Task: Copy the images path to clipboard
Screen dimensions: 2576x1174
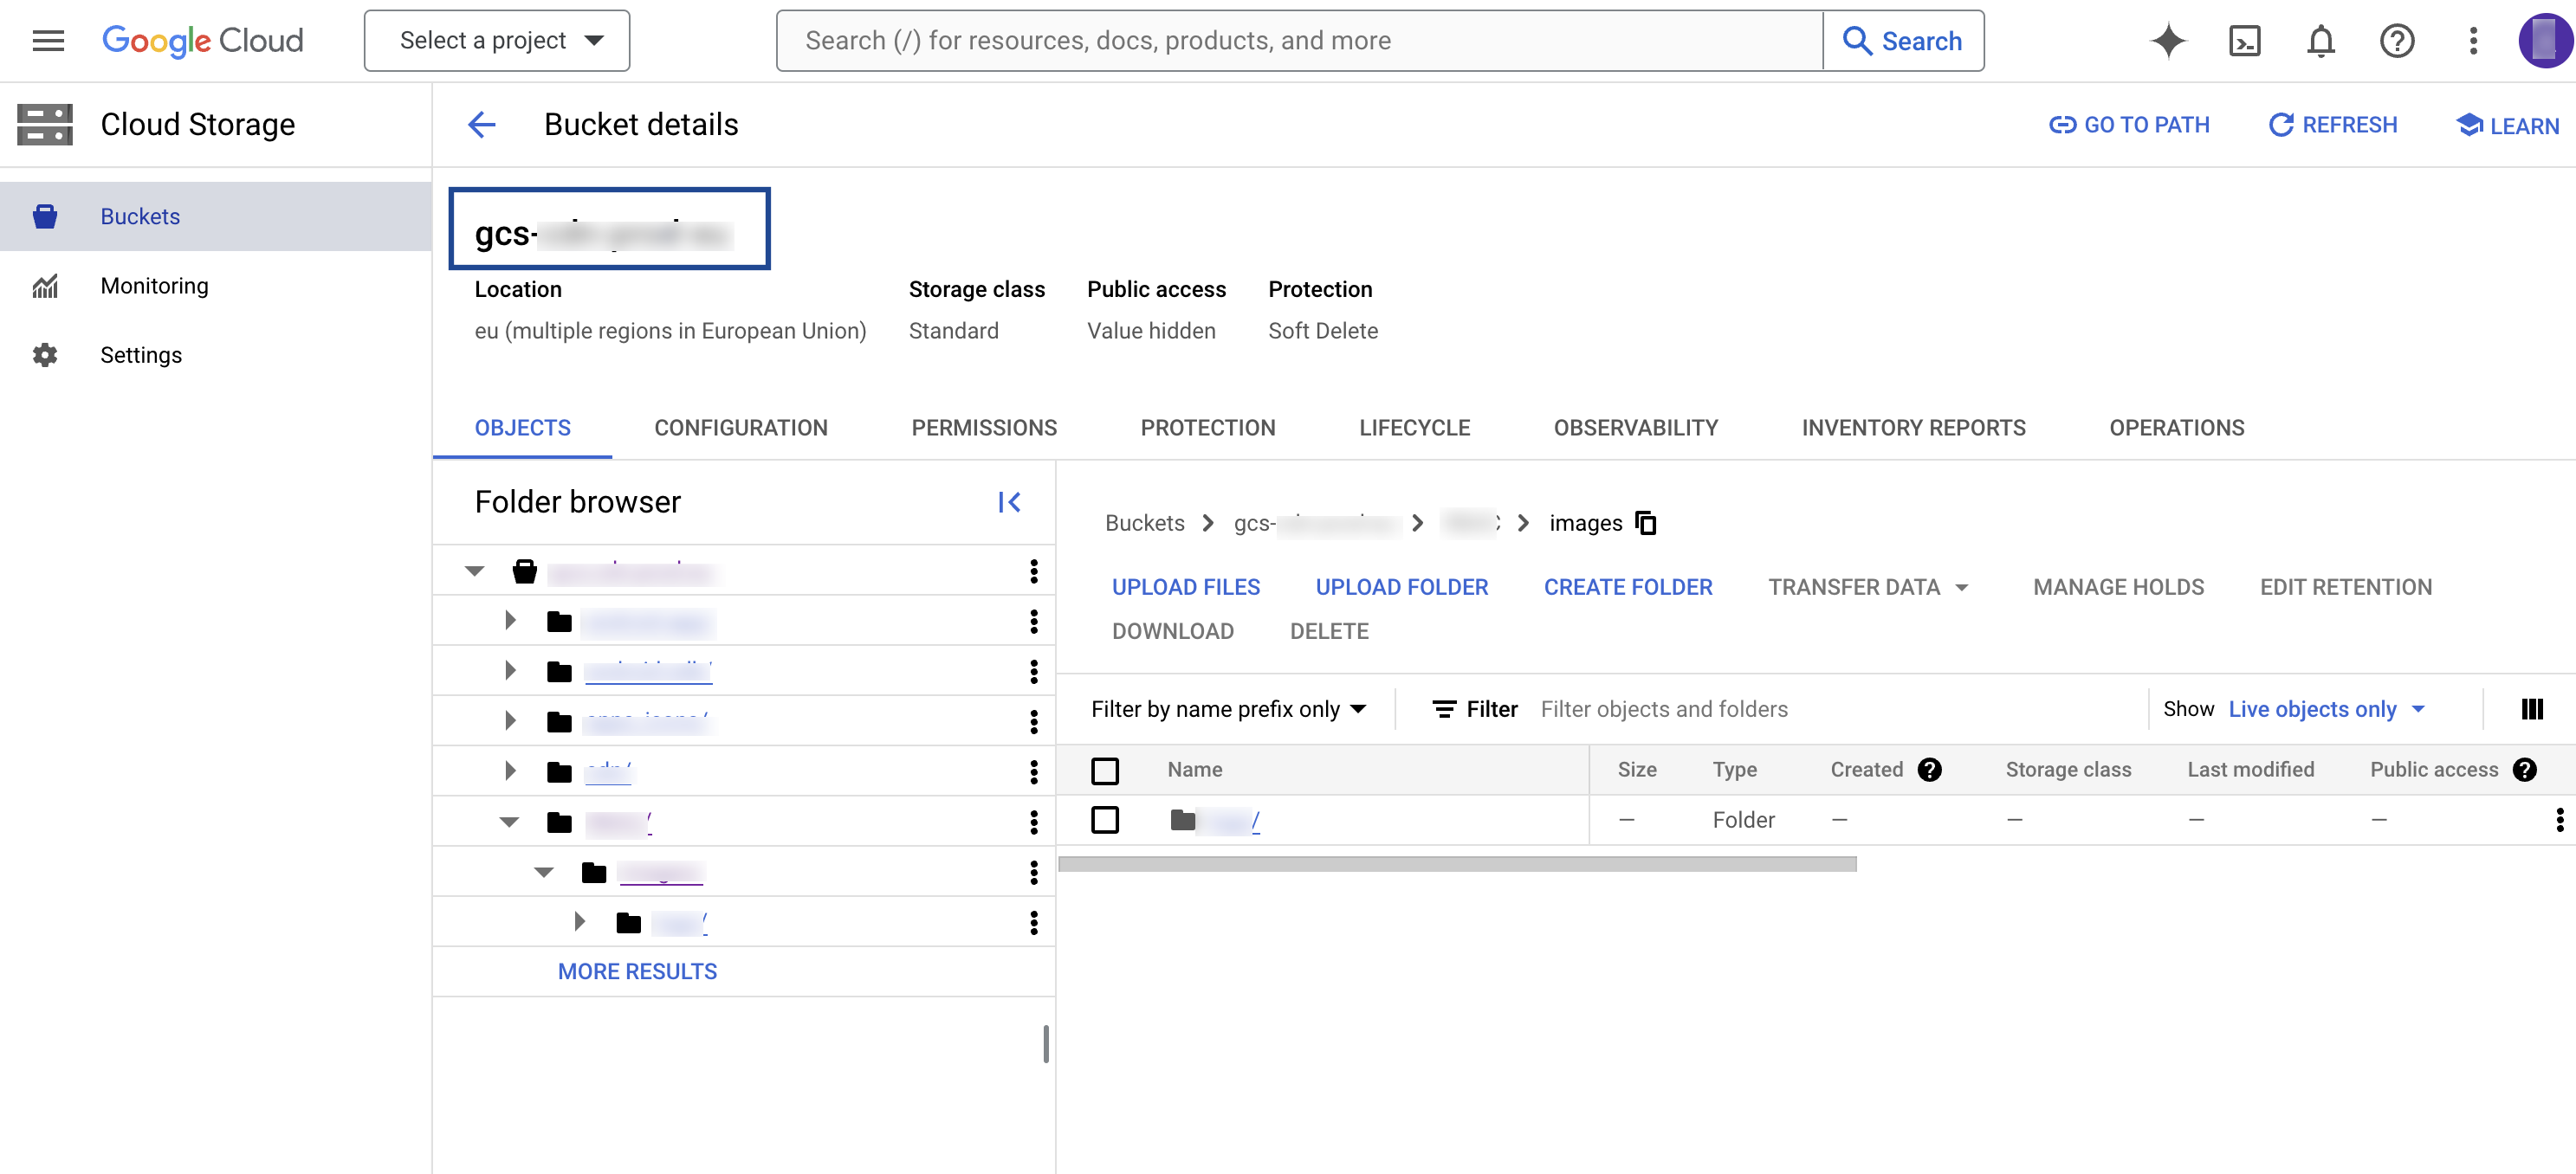Action: [x=1645, y=523]
